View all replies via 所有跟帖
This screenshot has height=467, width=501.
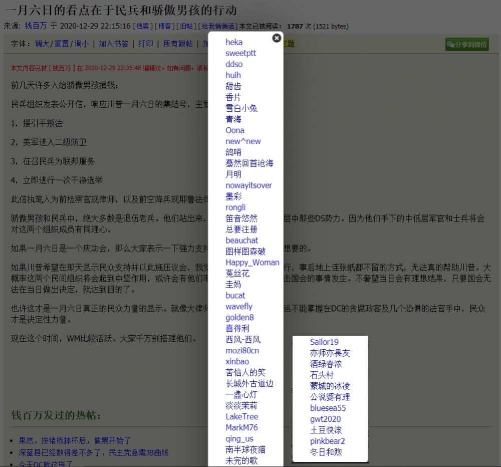coord(178,44)
